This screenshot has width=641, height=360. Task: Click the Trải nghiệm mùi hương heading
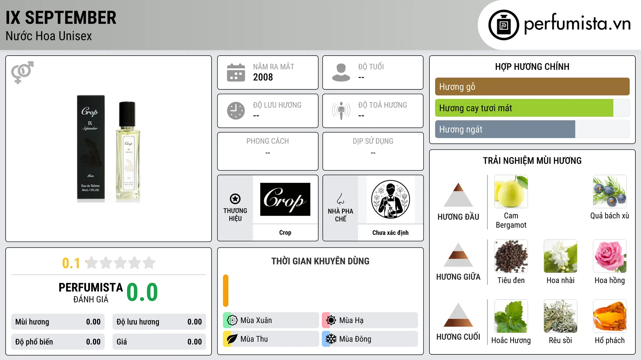click(532, 161)
